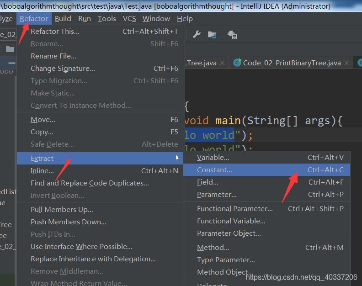Image resolution: width=362 pixels, height=286 pixels.
Task: Click selected 'lo world' text in editor
Action: pos(209,135)
